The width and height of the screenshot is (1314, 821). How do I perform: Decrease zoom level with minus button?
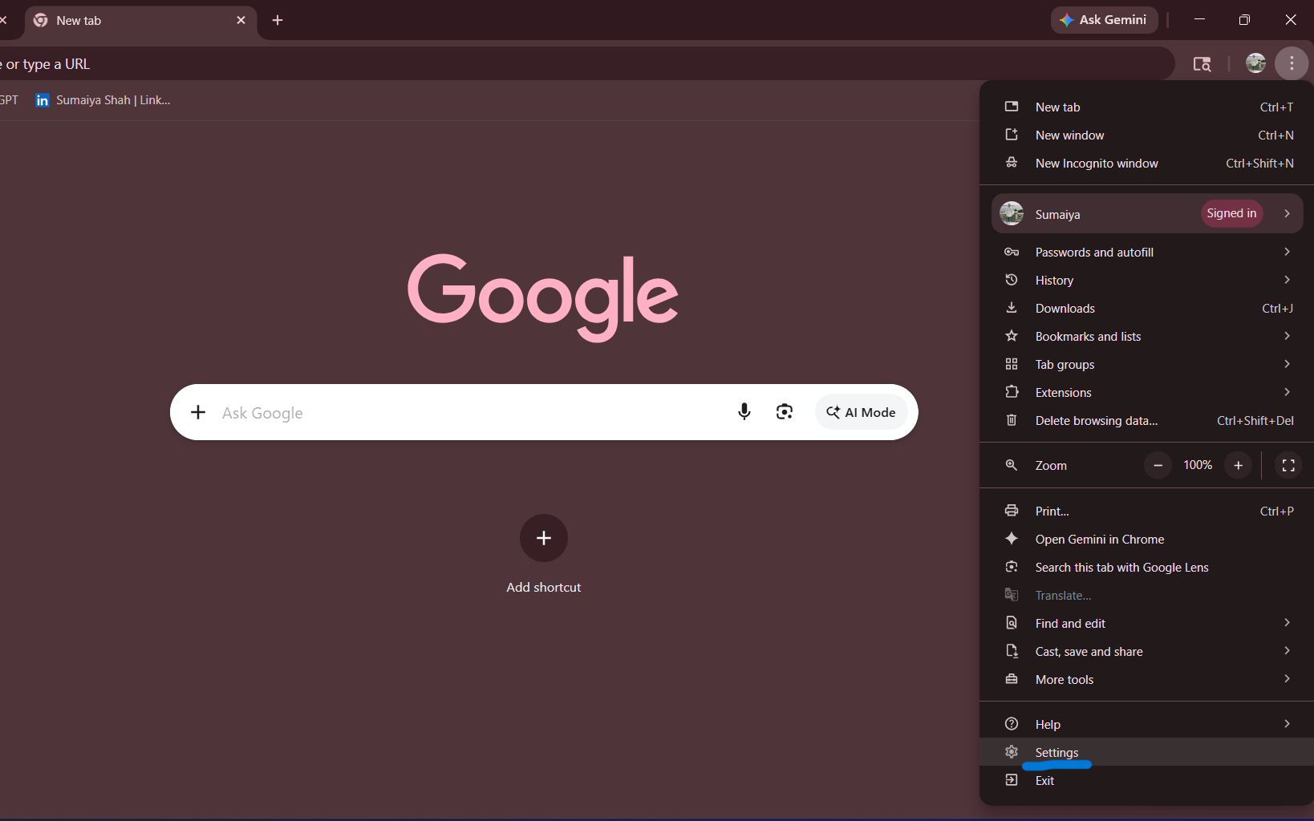coord(1158,465)
